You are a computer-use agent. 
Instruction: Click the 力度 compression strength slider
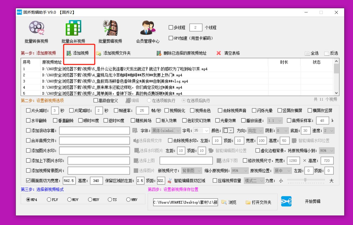point(305,180)
